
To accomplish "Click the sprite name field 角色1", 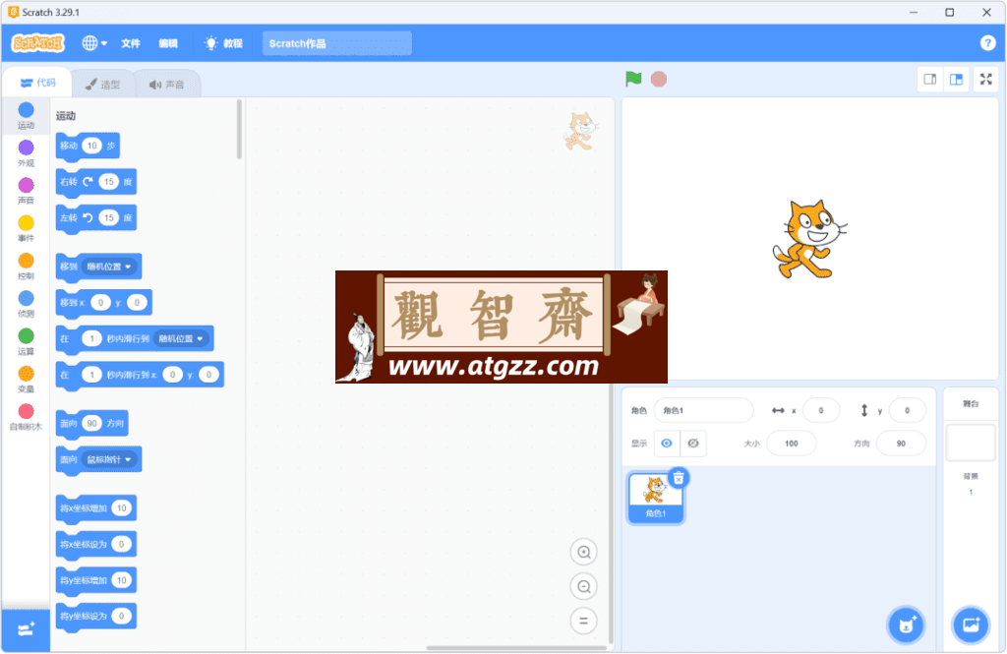I will (703, 410).
